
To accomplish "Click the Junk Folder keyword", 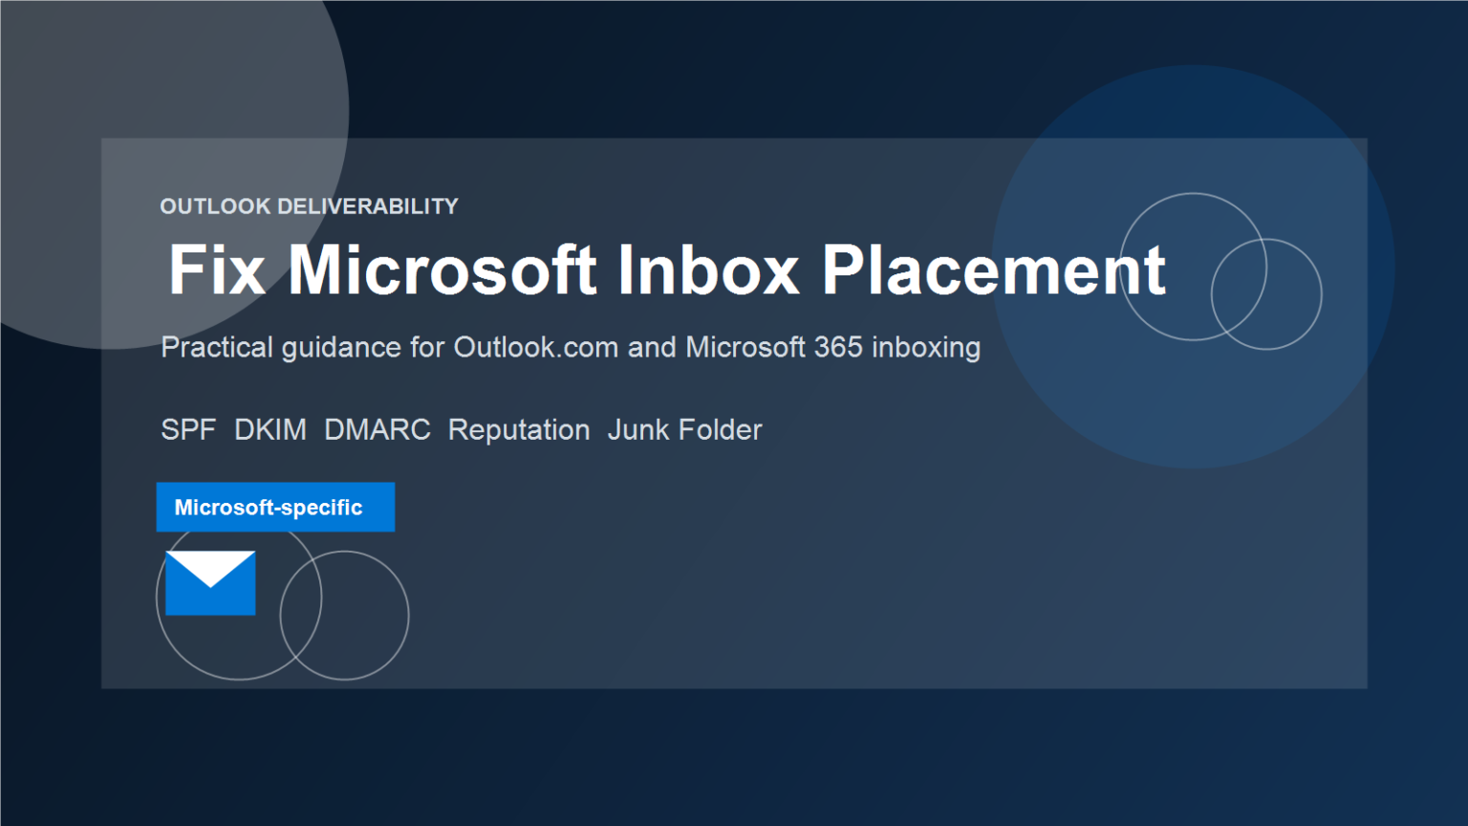I will pyautogui.click(x=685, y=430).
